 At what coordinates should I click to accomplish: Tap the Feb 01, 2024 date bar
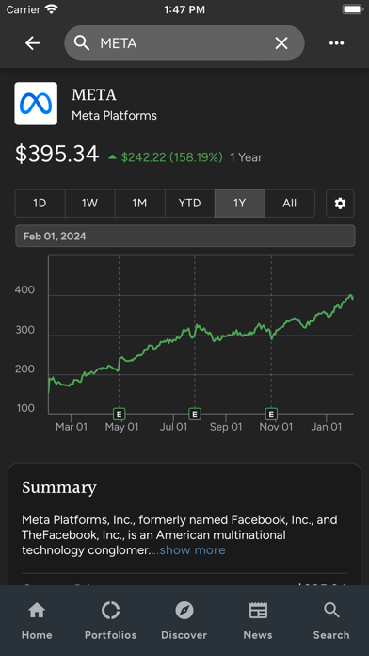pyautogui.click(x=185, y=236)
